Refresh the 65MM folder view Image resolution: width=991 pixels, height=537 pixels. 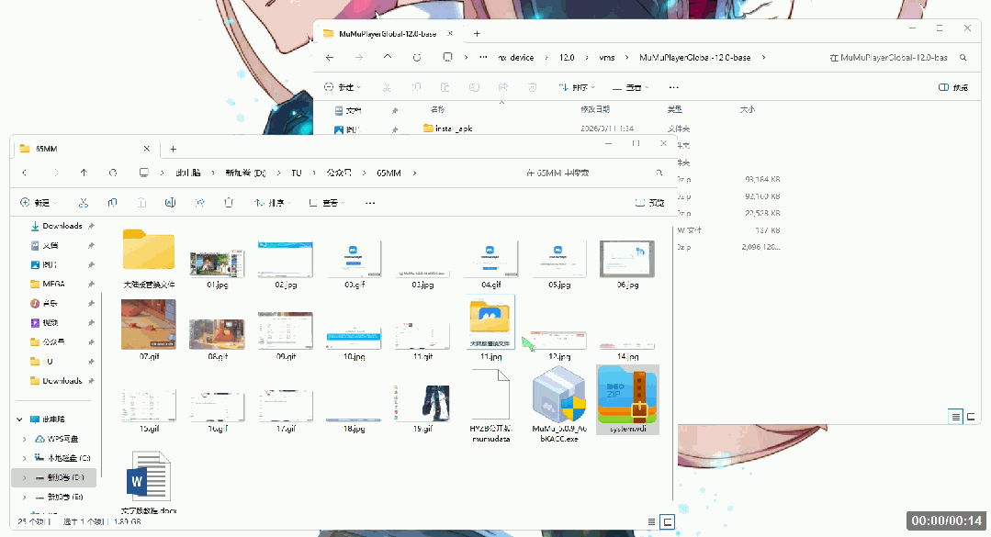pos(112,173)
